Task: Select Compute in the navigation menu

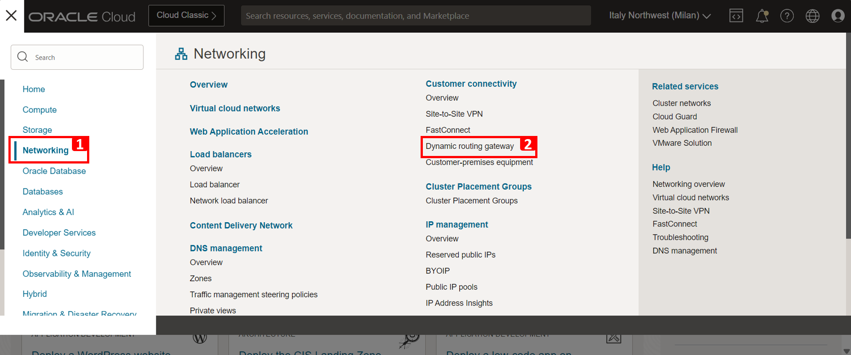Action: point(40,109)
